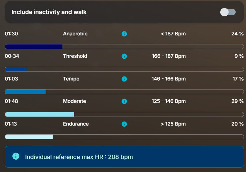
Task: Open Moderate zone info icon
Action: tap(124, 101)
